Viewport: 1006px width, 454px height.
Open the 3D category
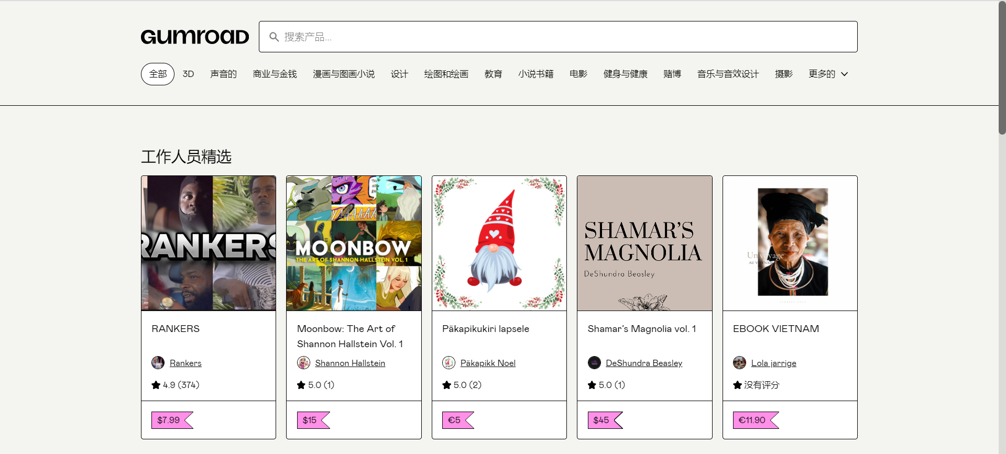(188, 74)
